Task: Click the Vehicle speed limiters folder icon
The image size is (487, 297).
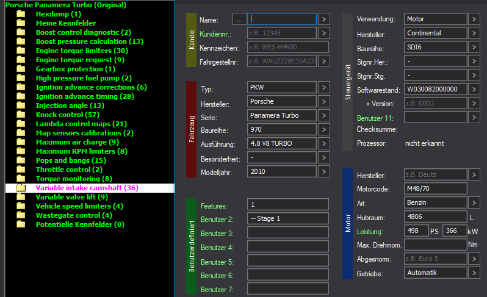Action: tap(21, 206)
